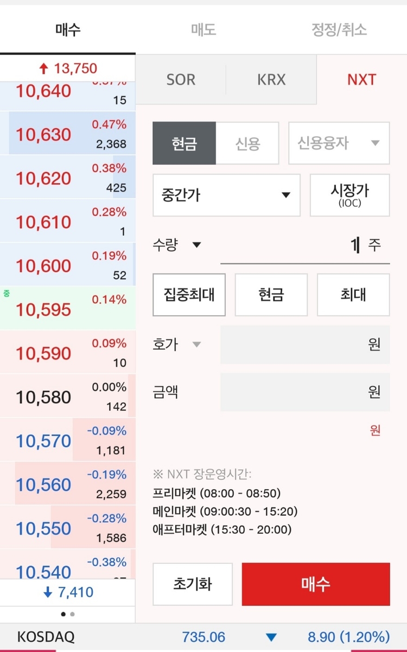This screenshot has height=652, width=407.
Task: Expand the 중간가 order type dropdown
Action: coord(226,195)
